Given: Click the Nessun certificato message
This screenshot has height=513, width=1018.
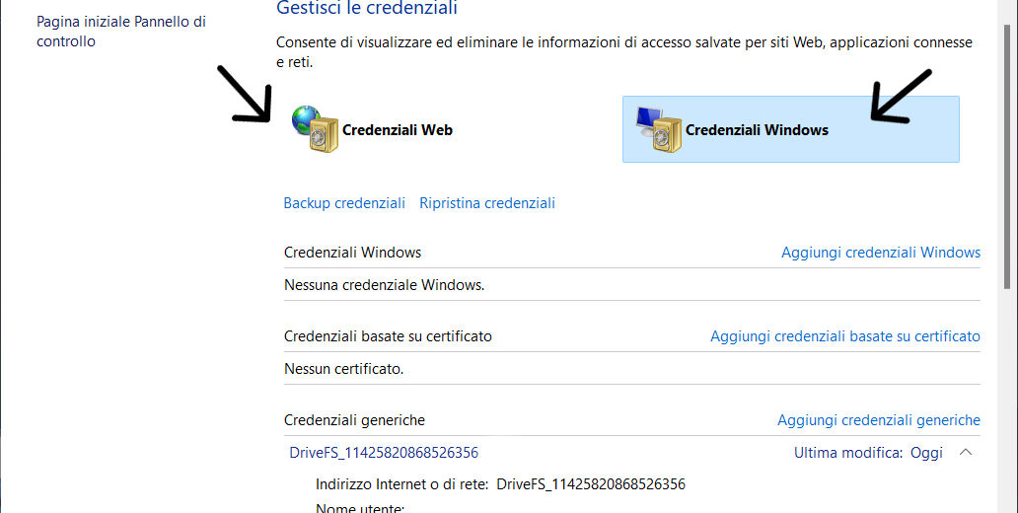Looking at the screenshot, I should [343, 369].
